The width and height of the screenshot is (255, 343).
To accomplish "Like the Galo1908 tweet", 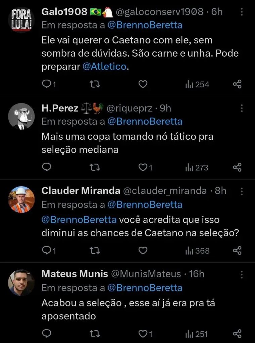I will click(x=143, y=84).
